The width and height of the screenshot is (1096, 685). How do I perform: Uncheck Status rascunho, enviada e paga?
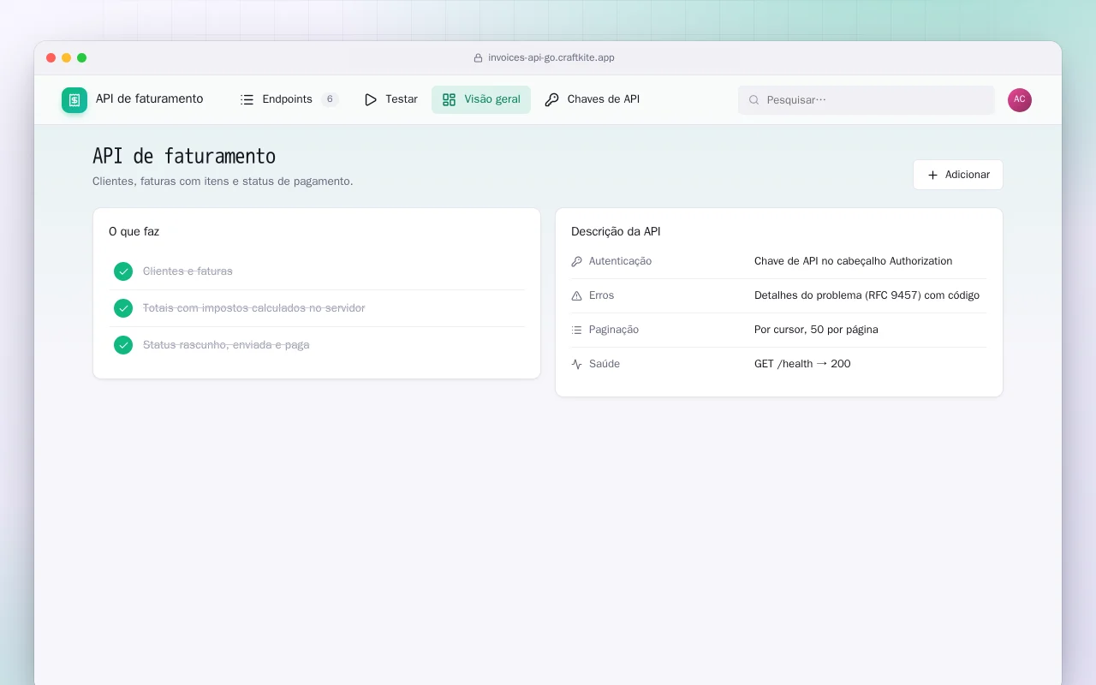click(x=123, y=345)
